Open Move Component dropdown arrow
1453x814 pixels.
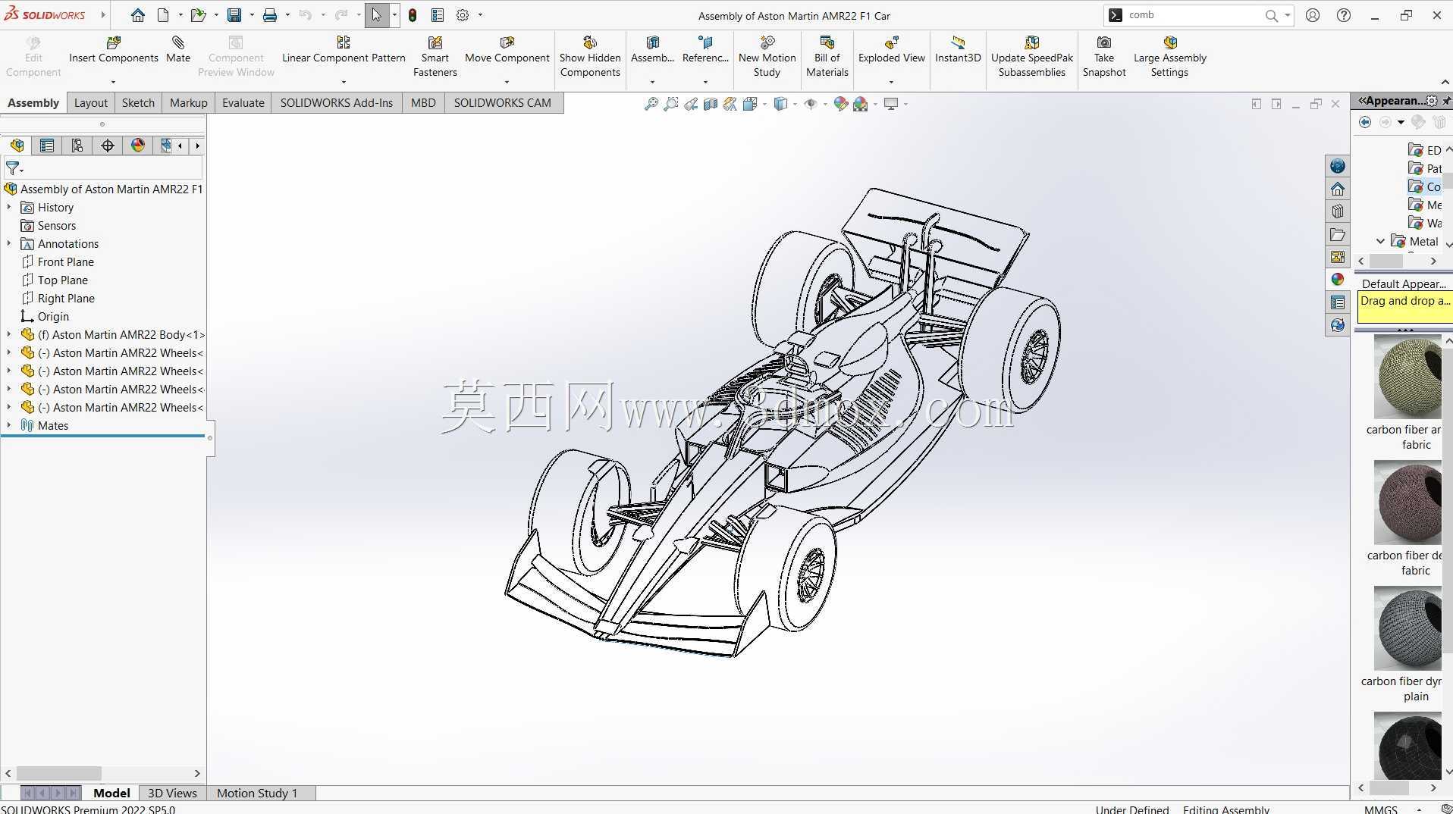click(x=507, y=82)
